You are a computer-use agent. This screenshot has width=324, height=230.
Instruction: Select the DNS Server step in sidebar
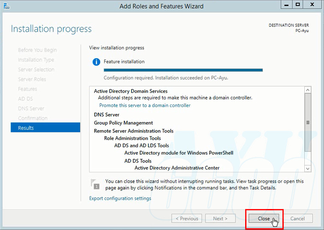coord(31,108)
